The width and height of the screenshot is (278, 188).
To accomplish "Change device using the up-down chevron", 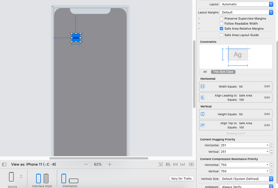I will pyautogui.click(x=21, y=177).
